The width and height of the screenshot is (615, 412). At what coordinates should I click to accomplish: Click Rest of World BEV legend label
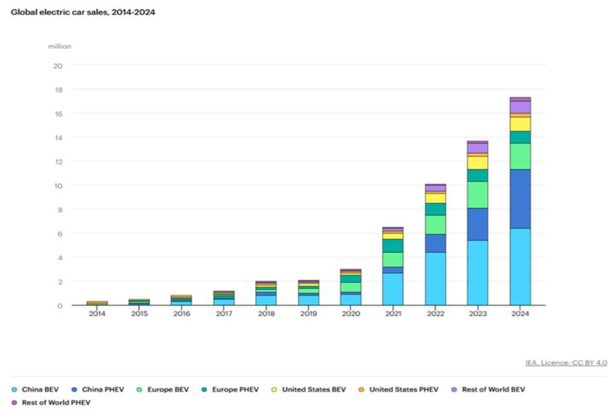[493, 390]
